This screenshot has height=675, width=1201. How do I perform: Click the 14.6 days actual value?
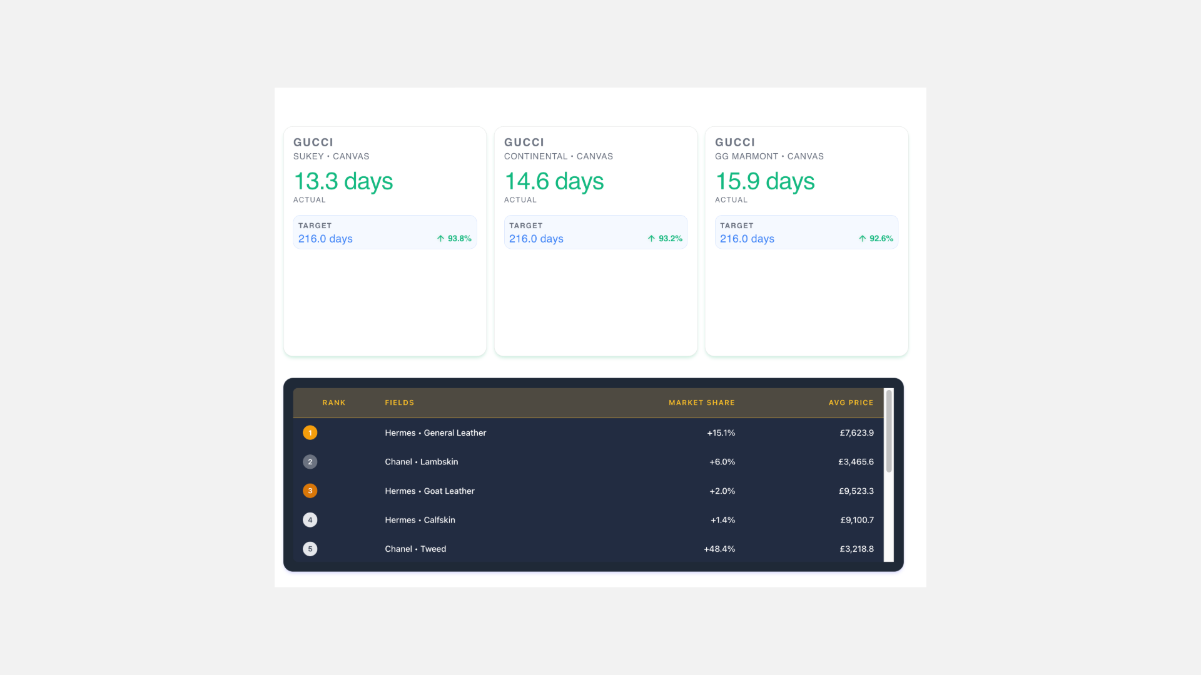click(554, 181)
